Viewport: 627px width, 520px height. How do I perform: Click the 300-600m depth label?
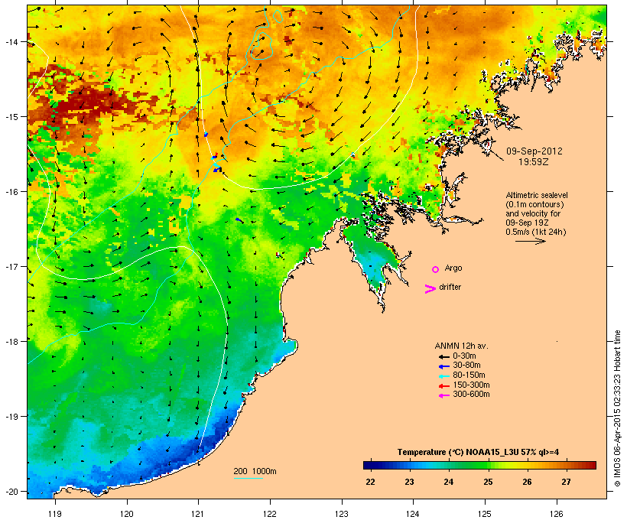(x=471, y=395)
